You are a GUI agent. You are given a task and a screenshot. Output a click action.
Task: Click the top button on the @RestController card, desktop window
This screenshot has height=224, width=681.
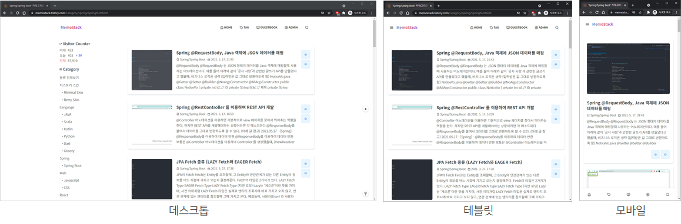coord(306,109)
